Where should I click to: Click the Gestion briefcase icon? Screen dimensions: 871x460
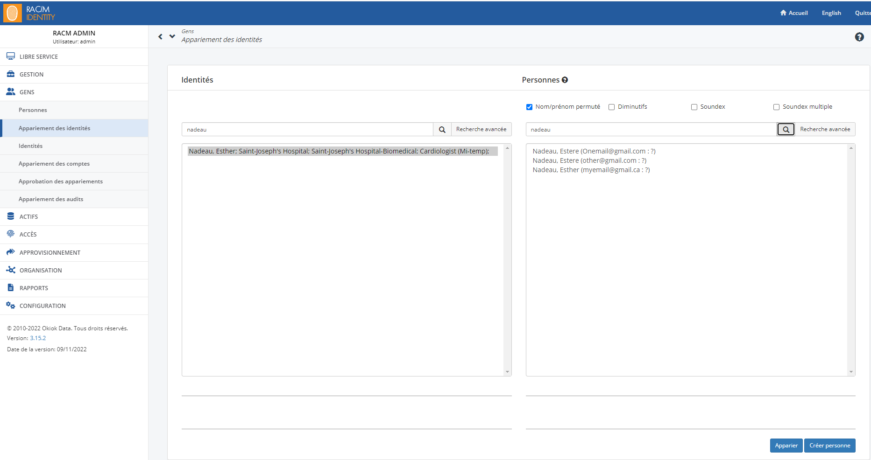click(x=11, y=74)
